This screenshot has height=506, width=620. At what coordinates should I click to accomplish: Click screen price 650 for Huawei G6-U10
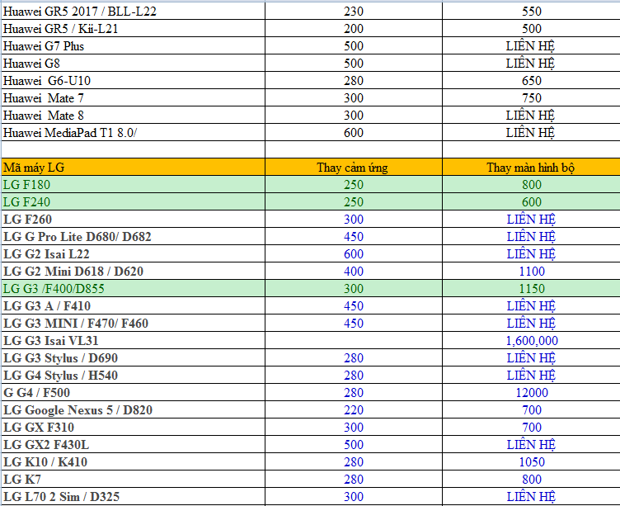[x=531, y=80]
